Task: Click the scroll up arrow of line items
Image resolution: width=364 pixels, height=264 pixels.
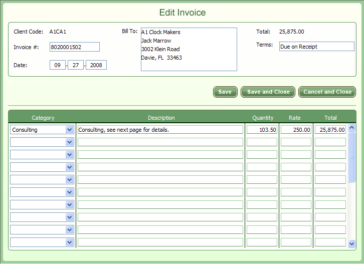Action: (x=351, y=127)
